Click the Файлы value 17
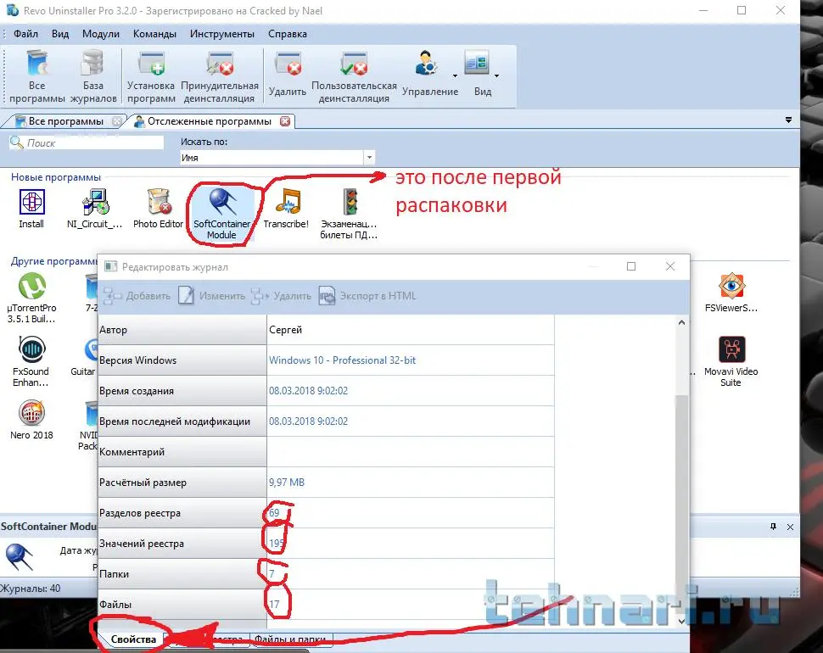Viewport: 823px width, 653px height. click(274, 604)
